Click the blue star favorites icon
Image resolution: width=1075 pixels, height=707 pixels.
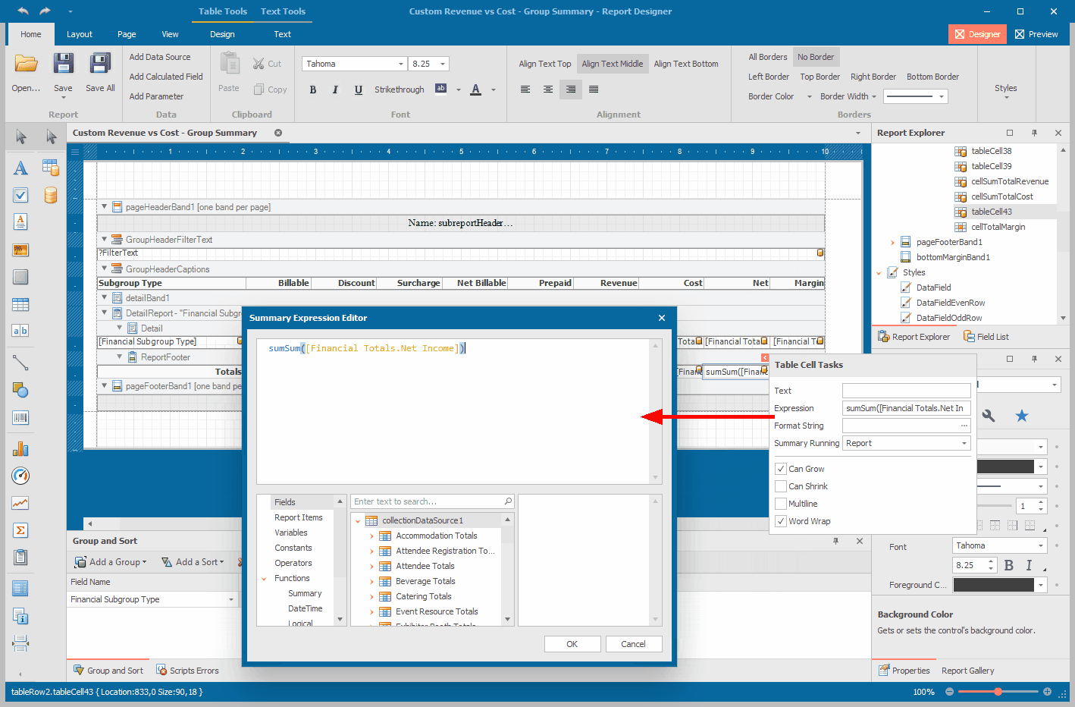(x=1022, y=415)
